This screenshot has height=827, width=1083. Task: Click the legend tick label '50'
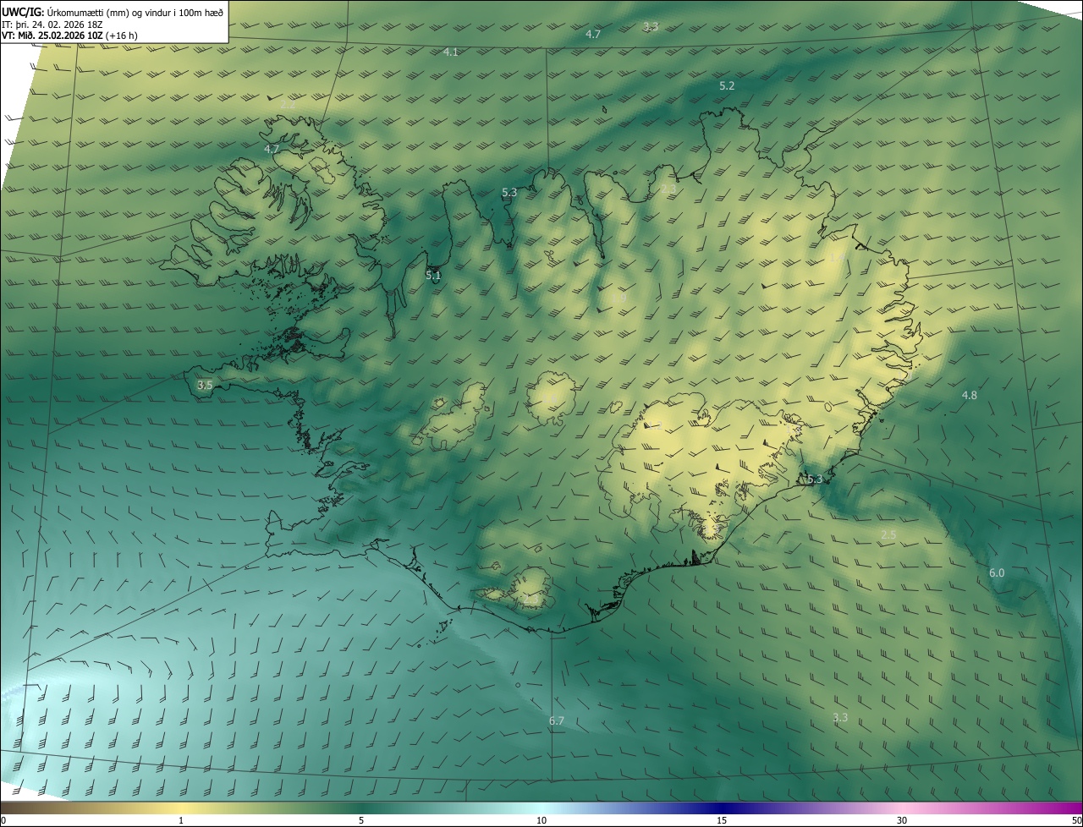click(x=1076, y=820)
